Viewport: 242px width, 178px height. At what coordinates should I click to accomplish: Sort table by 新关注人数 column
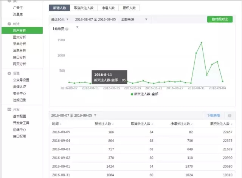112,124
